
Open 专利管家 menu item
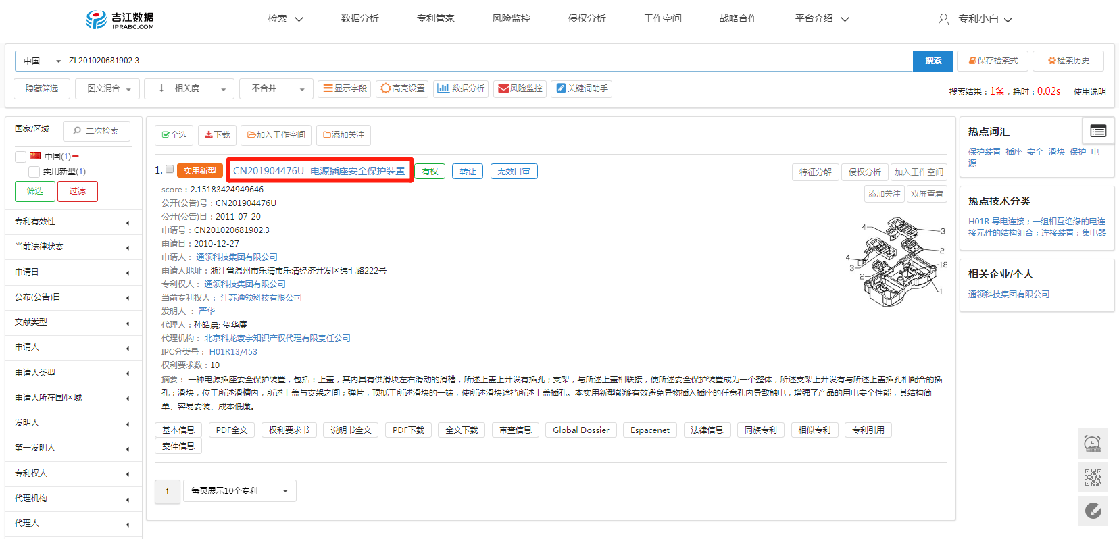pyautogui.click(x=435, y=19)
